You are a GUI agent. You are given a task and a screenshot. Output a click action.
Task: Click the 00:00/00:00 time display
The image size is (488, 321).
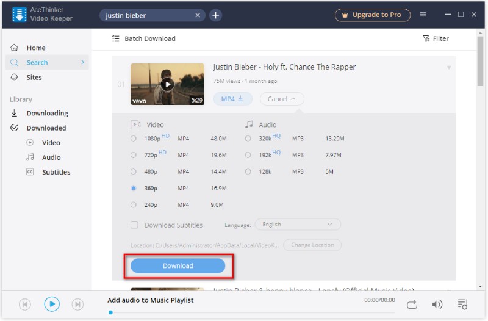379,300
